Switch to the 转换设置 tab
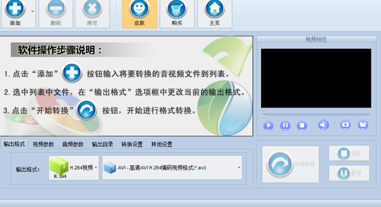381x207 pixels. coord(132,145)
